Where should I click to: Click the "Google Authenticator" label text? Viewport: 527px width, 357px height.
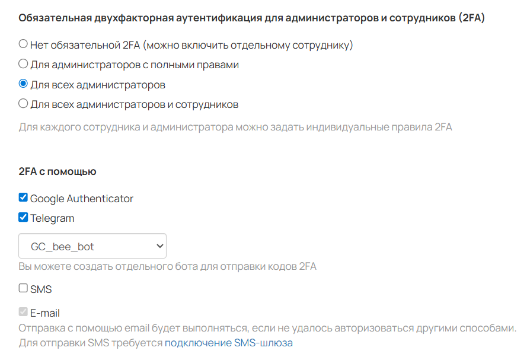click(82, 199)
